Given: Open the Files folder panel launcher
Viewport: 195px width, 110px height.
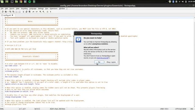Looking at the screenshot, I should click(16, 2).
